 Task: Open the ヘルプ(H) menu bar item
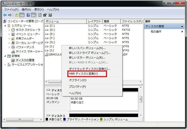coord(53,10)
